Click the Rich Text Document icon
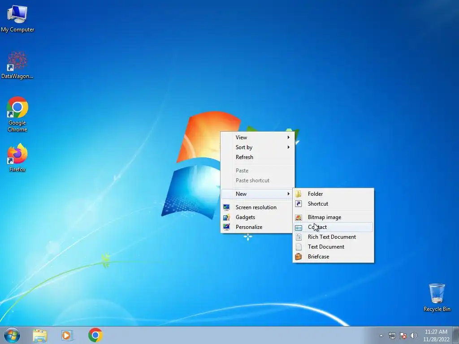 (x=298, y=237)
